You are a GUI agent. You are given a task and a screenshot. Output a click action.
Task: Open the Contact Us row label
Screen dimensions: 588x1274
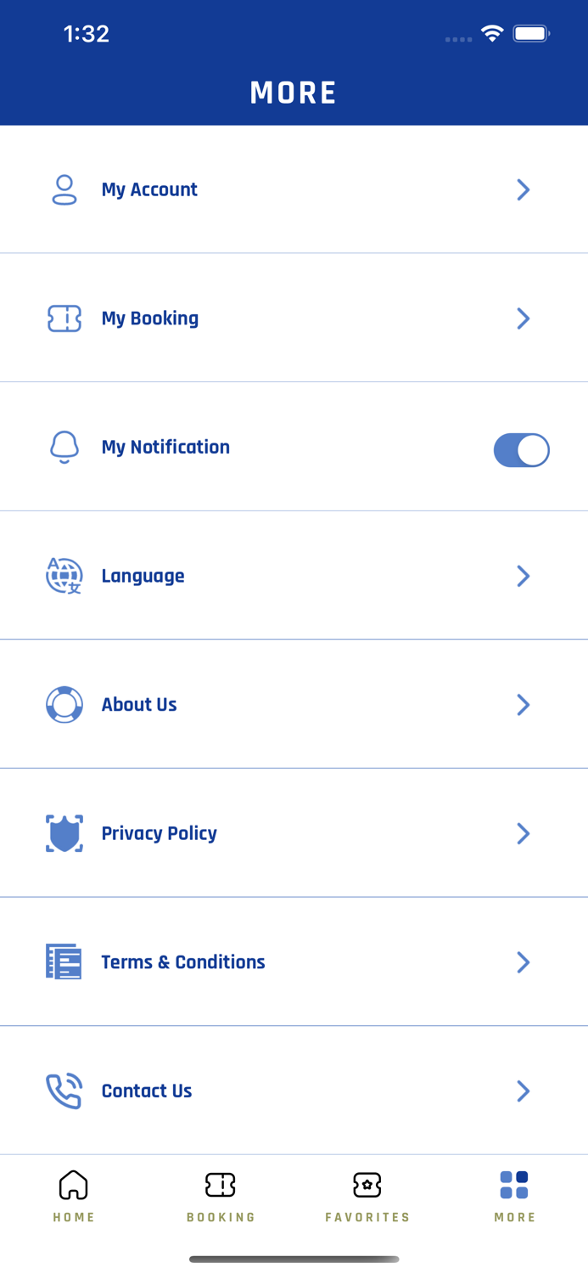tap(147, 1091)
